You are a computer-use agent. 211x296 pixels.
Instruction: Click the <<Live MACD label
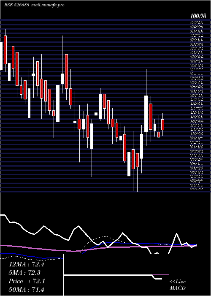pyautogui.click(x=178, y=285)
